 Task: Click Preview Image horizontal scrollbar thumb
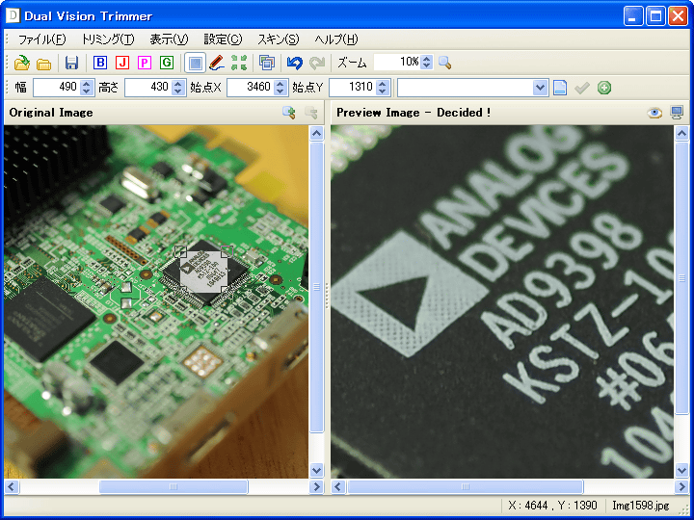[466, 487]
